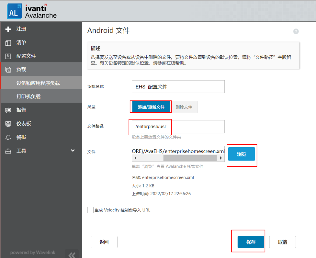The height and width of the screenshot is (258, 316).
Task: Click the 警报 bell icon
Action: pos(8,137)
